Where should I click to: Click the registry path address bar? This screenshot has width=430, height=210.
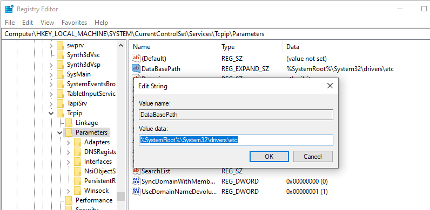(215, 34)
